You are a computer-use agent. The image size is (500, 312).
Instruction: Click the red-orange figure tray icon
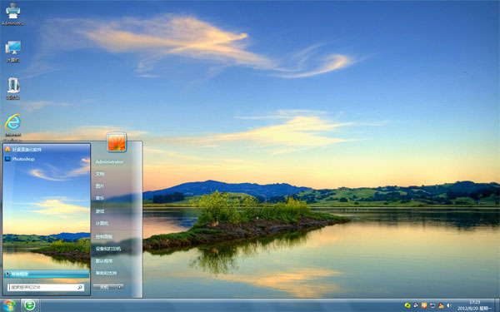(441, 305)
